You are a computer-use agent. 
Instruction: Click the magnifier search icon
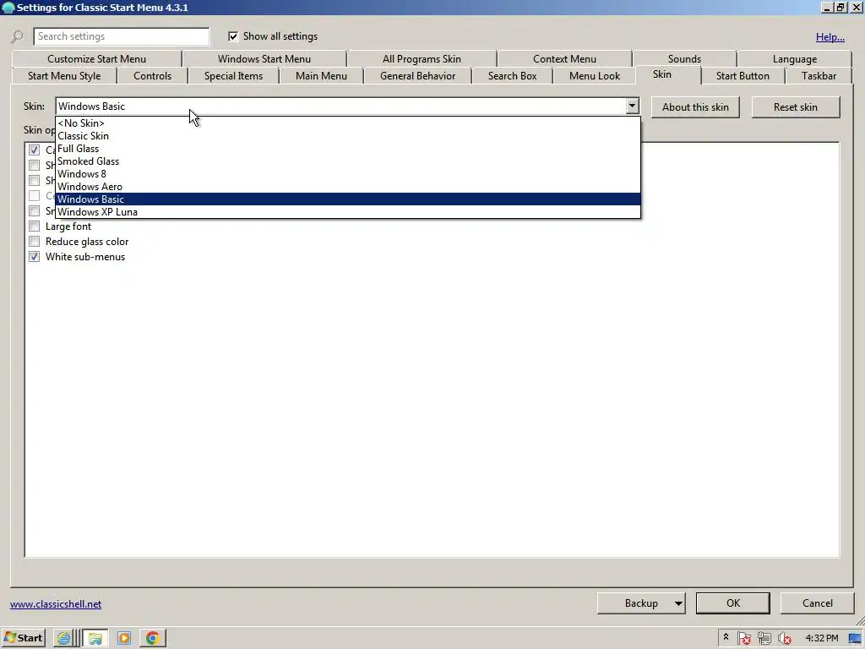click(17, 37)
